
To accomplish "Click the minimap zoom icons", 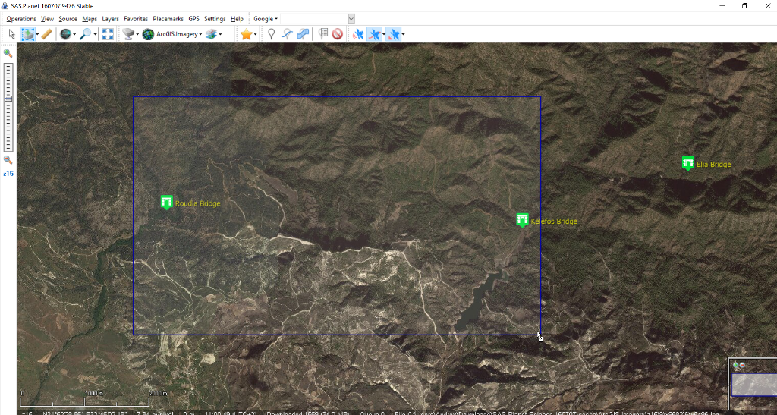I will 739,365.
